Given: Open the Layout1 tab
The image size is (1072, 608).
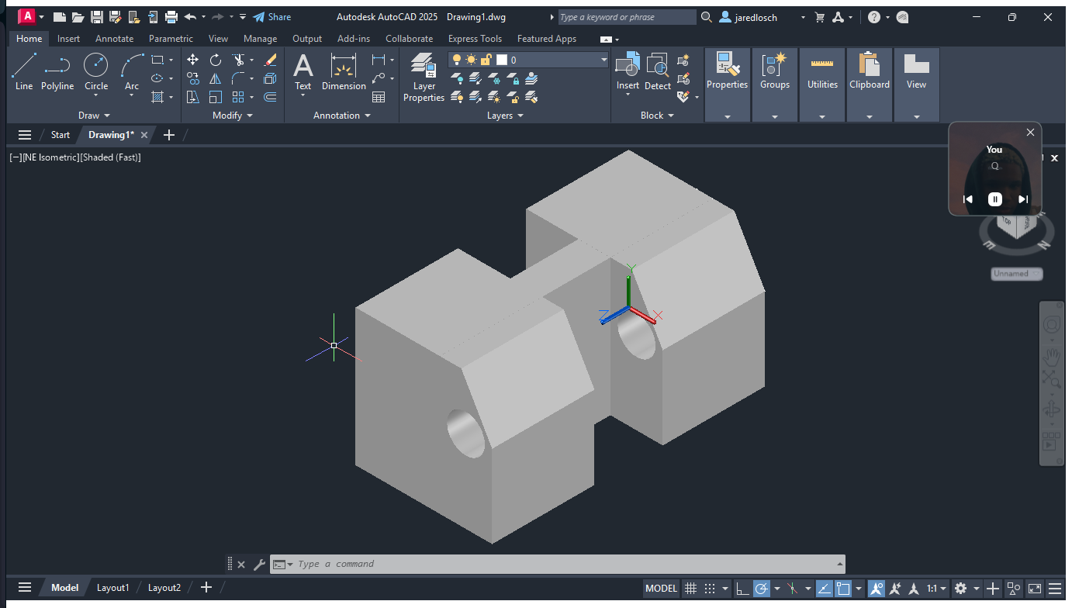Looking at the screenshot, I should (x=112, y=587).
